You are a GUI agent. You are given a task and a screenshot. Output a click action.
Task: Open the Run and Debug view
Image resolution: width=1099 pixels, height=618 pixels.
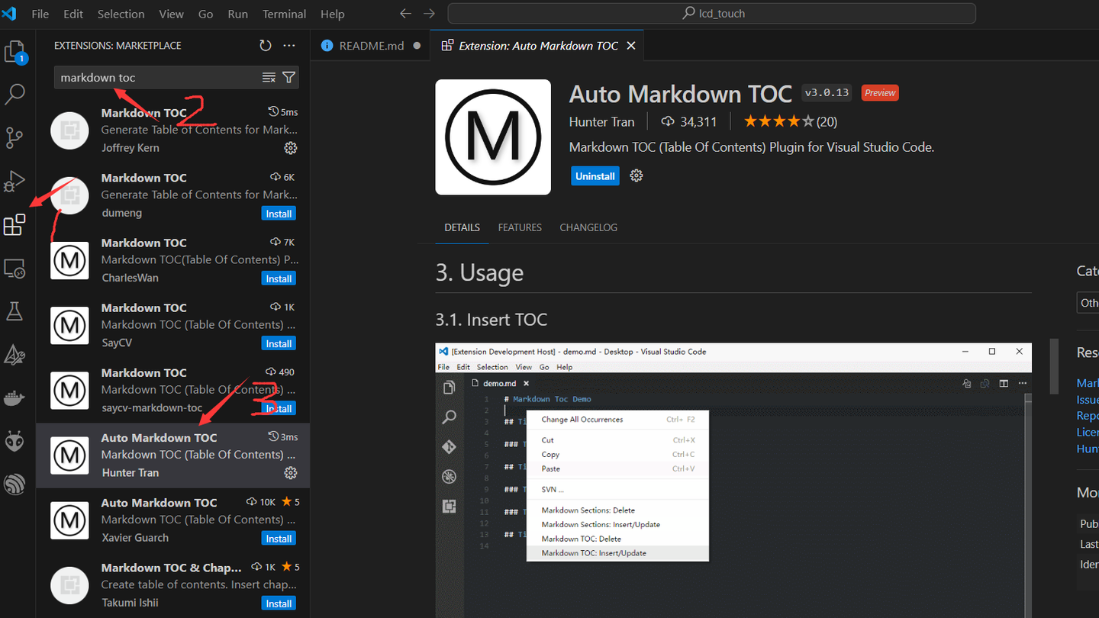[15, 182]
